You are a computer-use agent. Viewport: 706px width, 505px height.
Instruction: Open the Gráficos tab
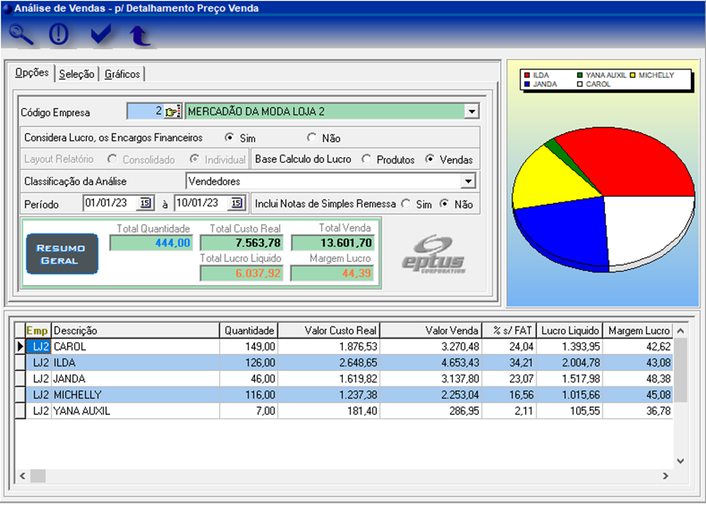click(122, 74)
